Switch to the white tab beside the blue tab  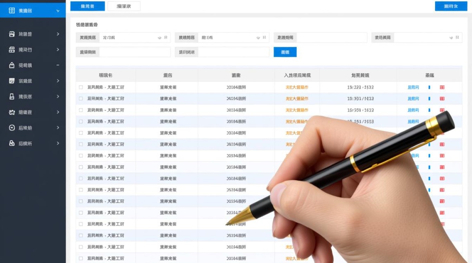[124, 6]
